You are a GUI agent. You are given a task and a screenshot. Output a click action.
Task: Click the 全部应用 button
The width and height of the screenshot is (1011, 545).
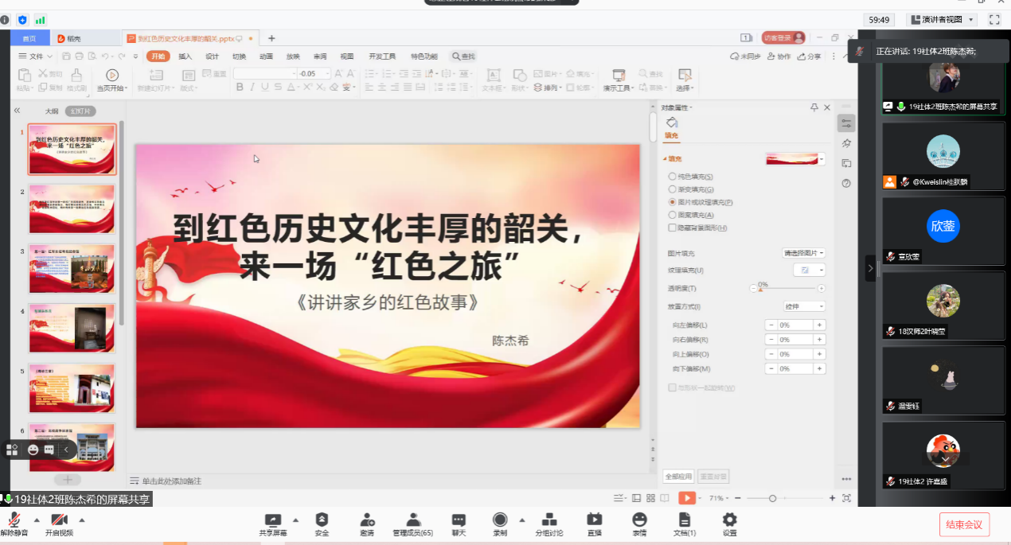click(678, 477)
